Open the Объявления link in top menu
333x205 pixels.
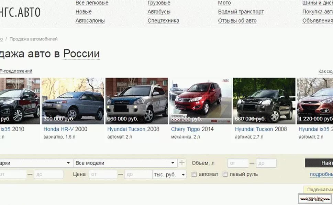pyautogui.click(x=318, y=21)
